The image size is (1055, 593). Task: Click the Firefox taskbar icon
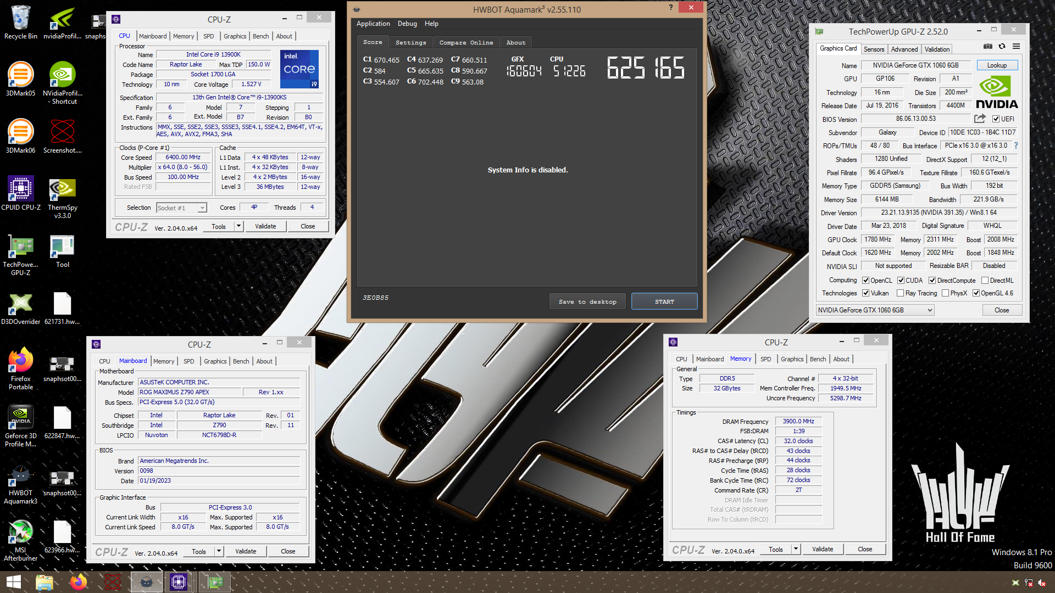78,582
